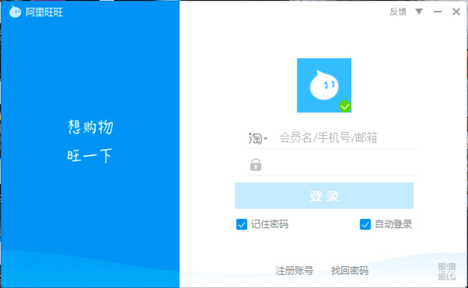
Task: Uncheck the 自动登录 auto login checkbox
Action: pyautogui.click(x=365, y=224)
